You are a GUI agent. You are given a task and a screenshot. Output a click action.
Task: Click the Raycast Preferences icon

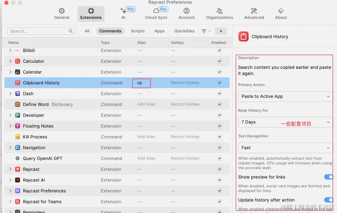(18, 191)
